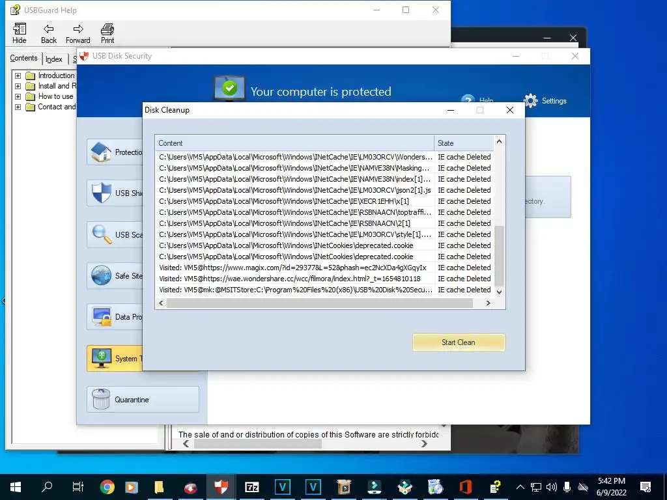
Task: Click the horizontal scrollbar thumb in Disk Cleanup
Action: pos(319,303)
